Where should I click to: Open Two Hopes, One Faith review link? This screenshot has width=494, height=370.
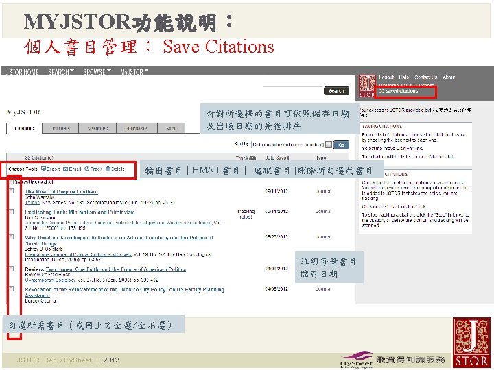click(x=116, y=269)
